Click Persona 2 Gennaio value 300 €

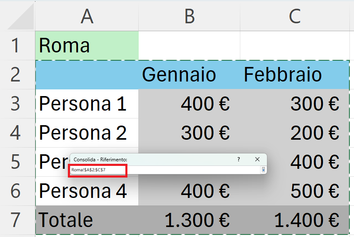coord(189,133)
